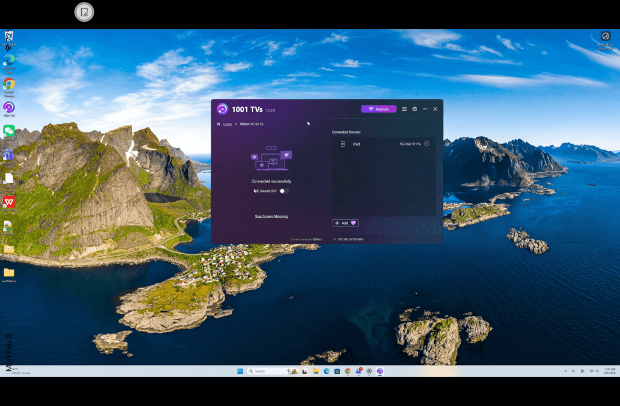The height and width of the screenshot is (406, 620).
Task: Click the speaker icon beside Sound OFF
Action: [x=256, y=191]
